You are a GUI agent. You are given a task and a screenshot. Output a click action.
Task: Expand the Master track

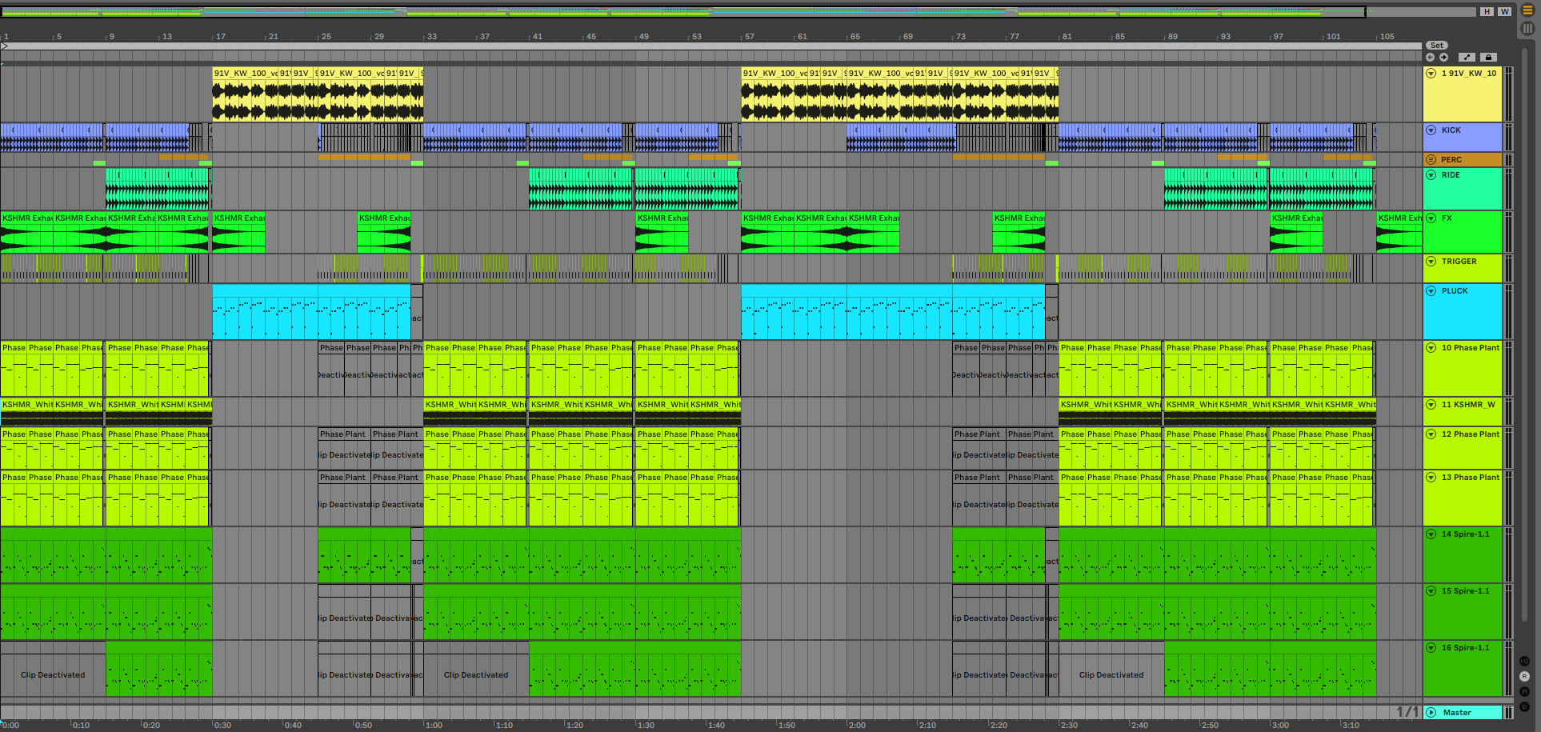1431,713
